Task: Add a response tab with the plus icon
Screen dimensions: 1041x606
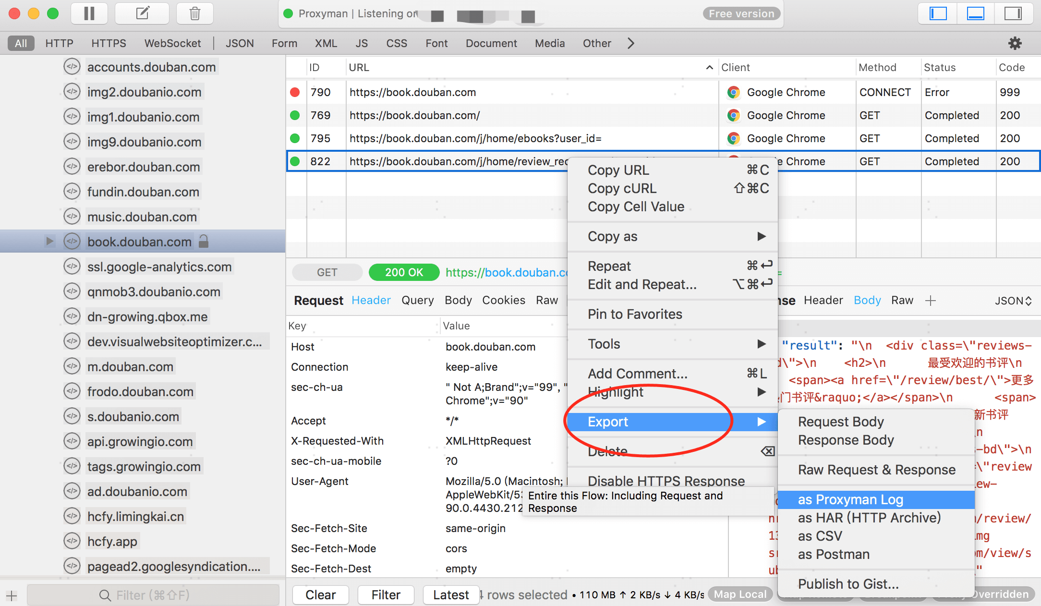Action: click(x=931, y=301)
